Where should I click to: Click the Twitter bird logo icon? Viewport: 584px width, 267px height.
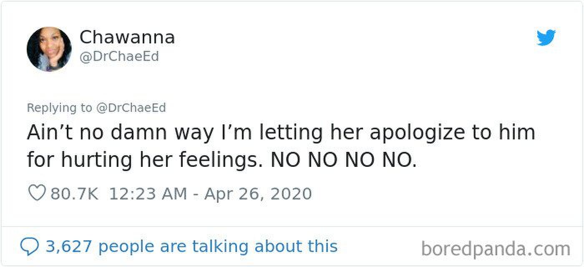pos(546,38)
